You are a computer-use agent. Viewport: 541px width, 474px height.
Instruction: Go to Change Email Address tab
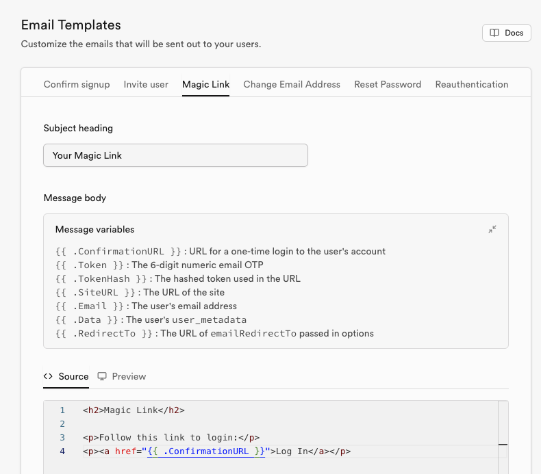coord(292,85)
